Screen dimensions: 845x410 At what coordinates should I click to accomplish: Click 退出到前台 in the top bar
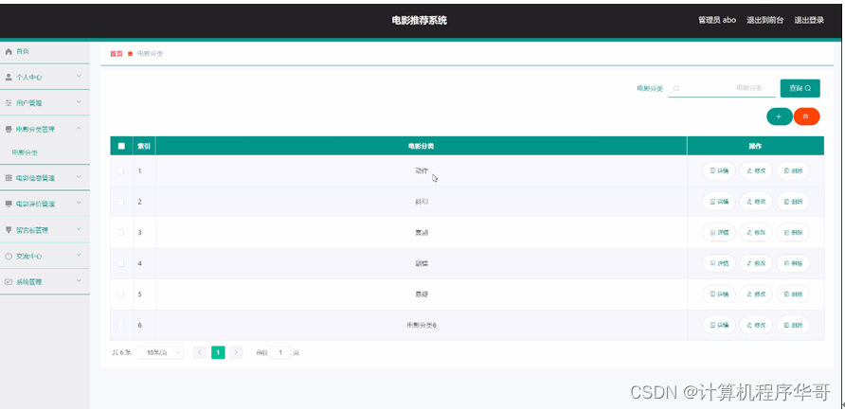click(x=765, y=21)
